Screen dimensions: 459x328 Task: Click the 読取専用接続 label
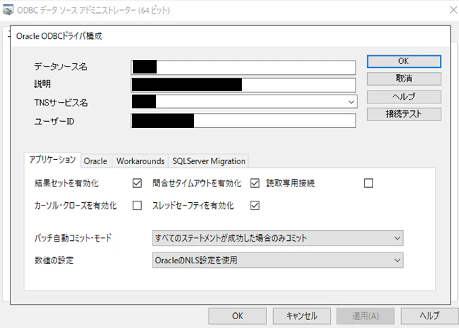pos(290,184)
